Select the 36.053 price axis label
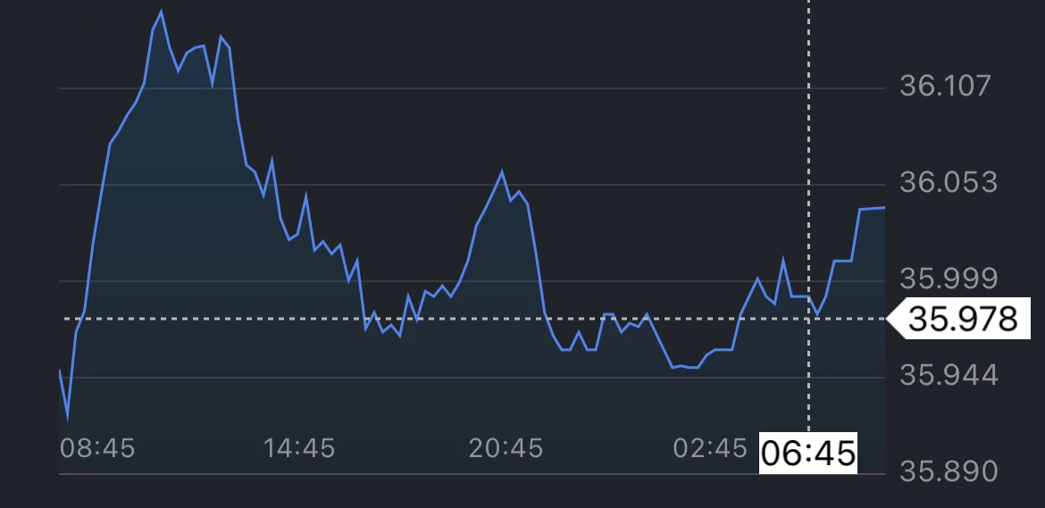 tap(947, 182)
